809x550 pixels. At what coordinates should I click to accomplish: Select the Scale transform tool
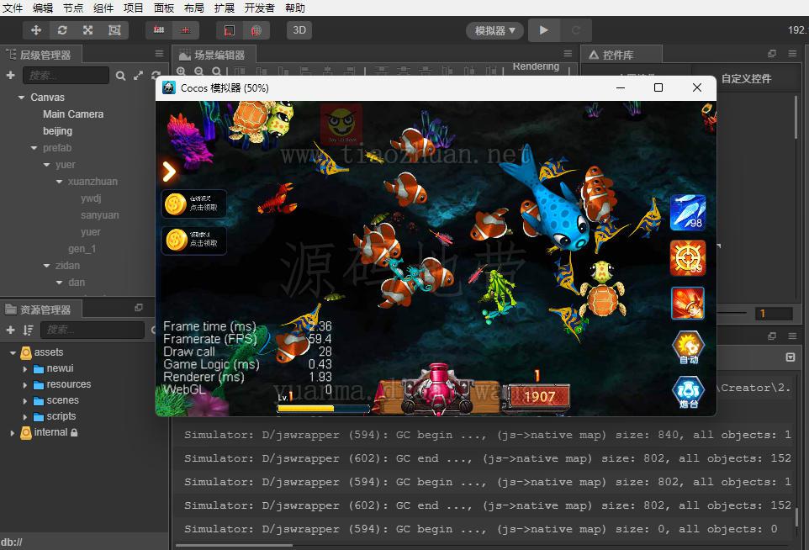point(88,30)
